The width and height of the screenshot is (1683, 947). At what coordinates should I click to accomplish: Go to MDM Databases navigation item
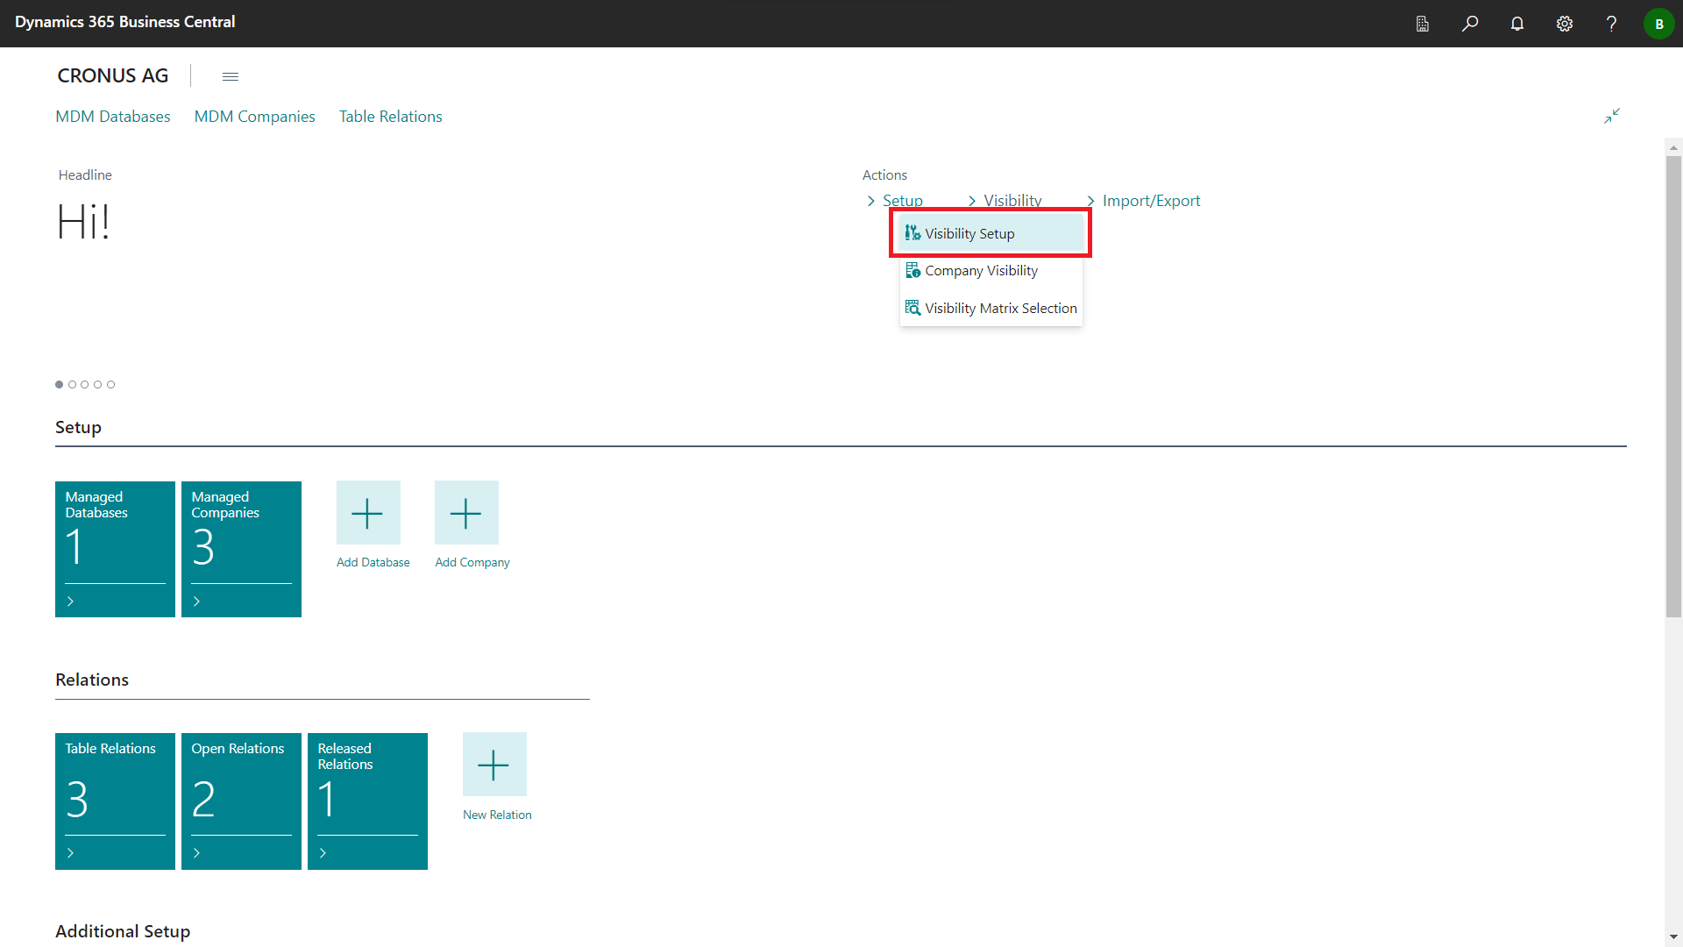(x=113, y=117)
